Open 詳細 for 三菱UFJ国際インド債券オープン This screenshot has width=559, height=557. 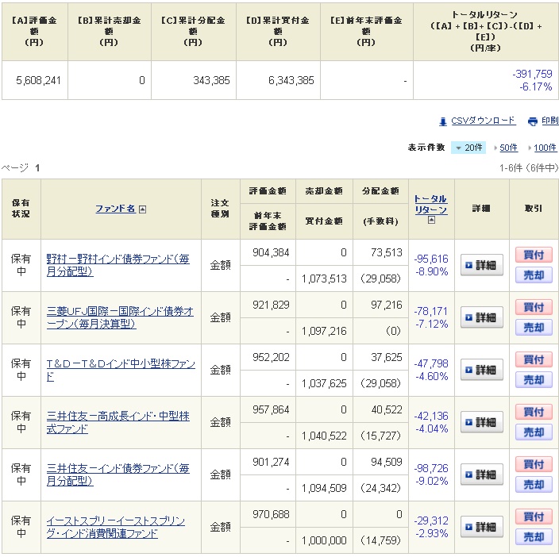pos(482,317)
